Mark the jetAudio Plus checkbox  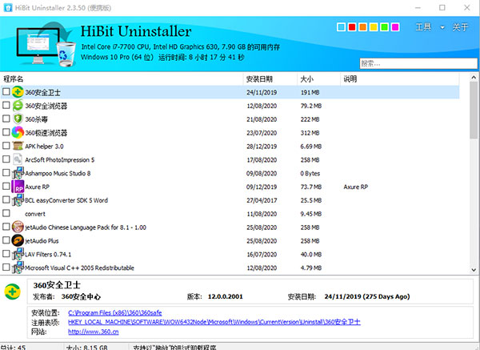[6, 240]
